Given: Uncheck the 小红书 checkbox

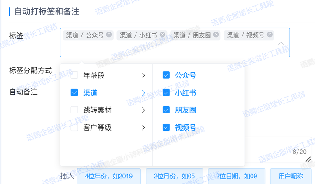Looking at the screenshot, I should [x=166, y=93].
